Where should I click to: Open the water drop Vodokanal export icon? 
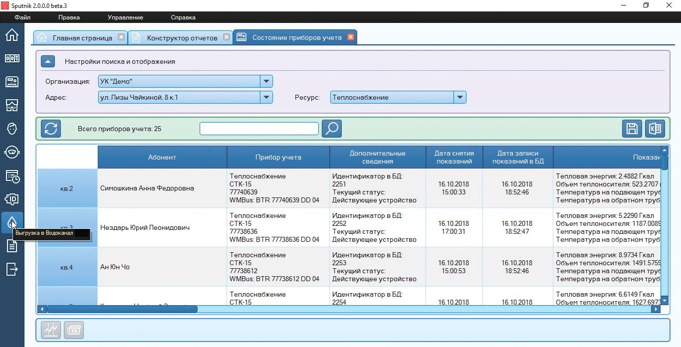point(11,222)
